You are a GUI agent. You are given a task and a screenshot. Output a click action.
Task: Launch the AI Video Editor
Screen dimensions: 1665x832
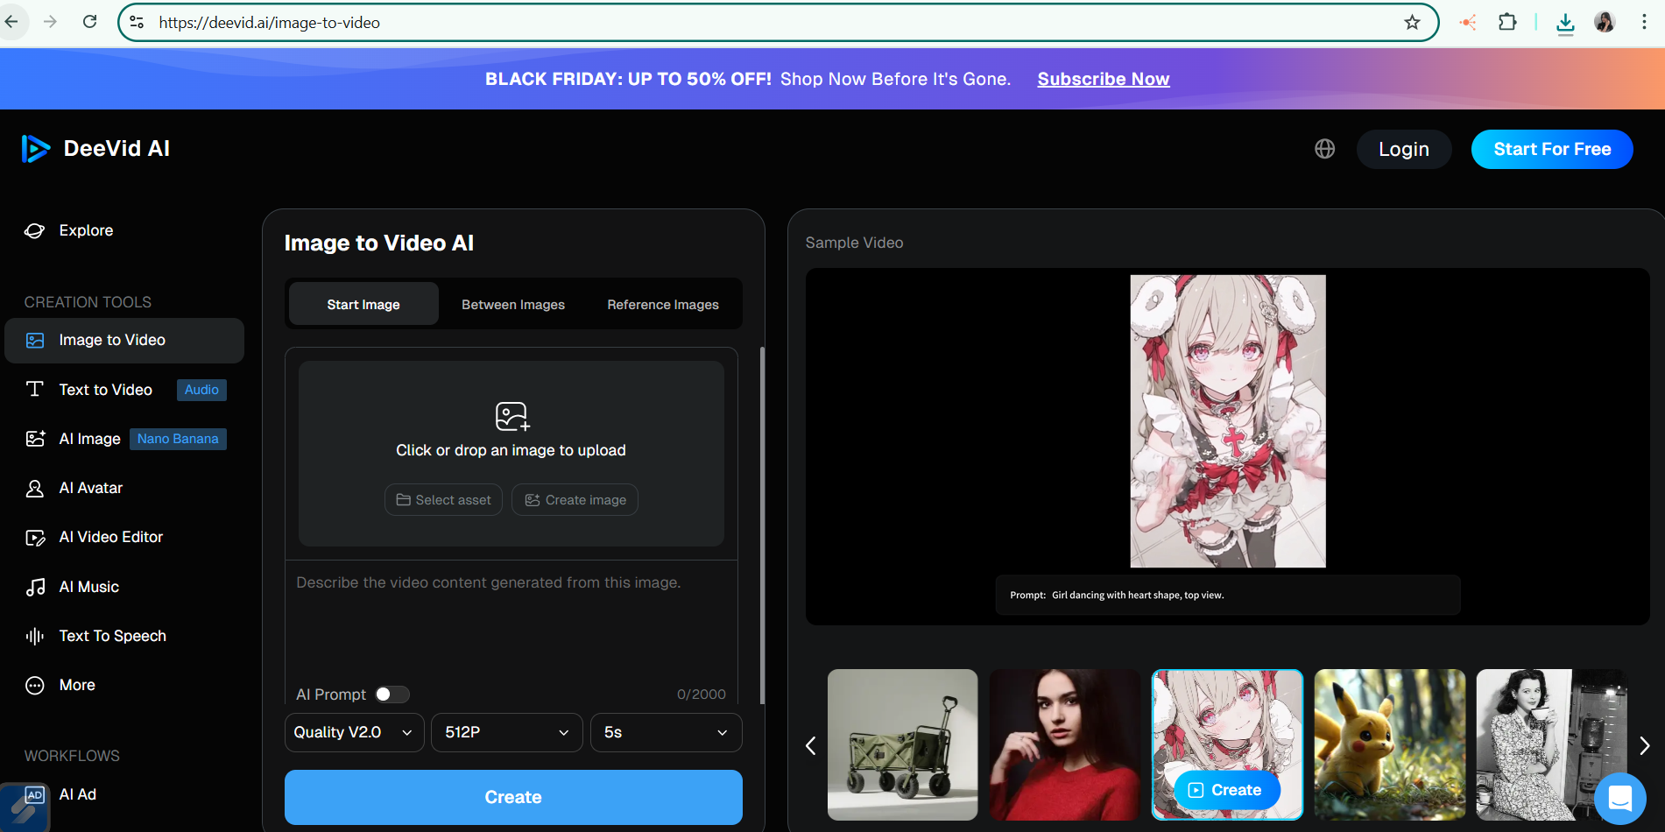(110, 537)
